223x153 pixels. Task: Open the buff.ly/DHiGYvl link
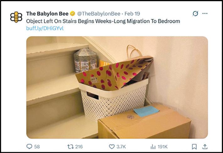[x=45, y=28]
